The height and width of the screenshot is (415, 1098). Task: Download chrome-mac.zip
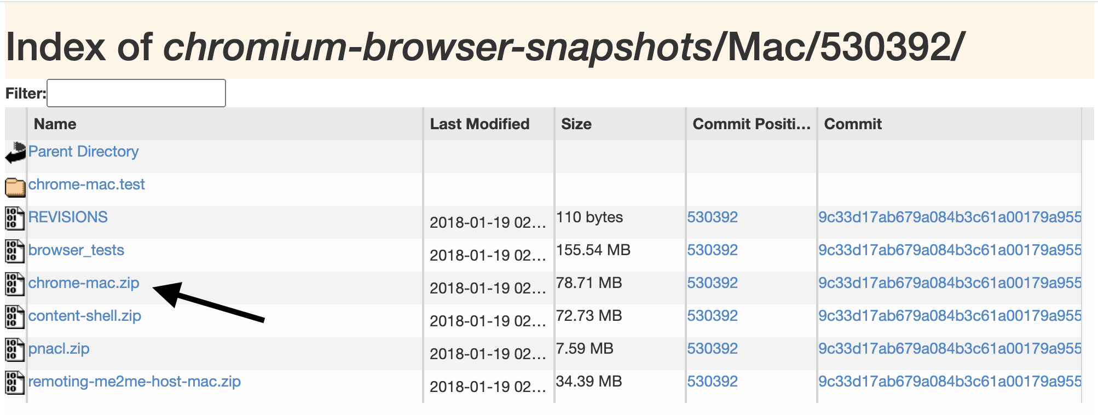(x=84, y=283)
